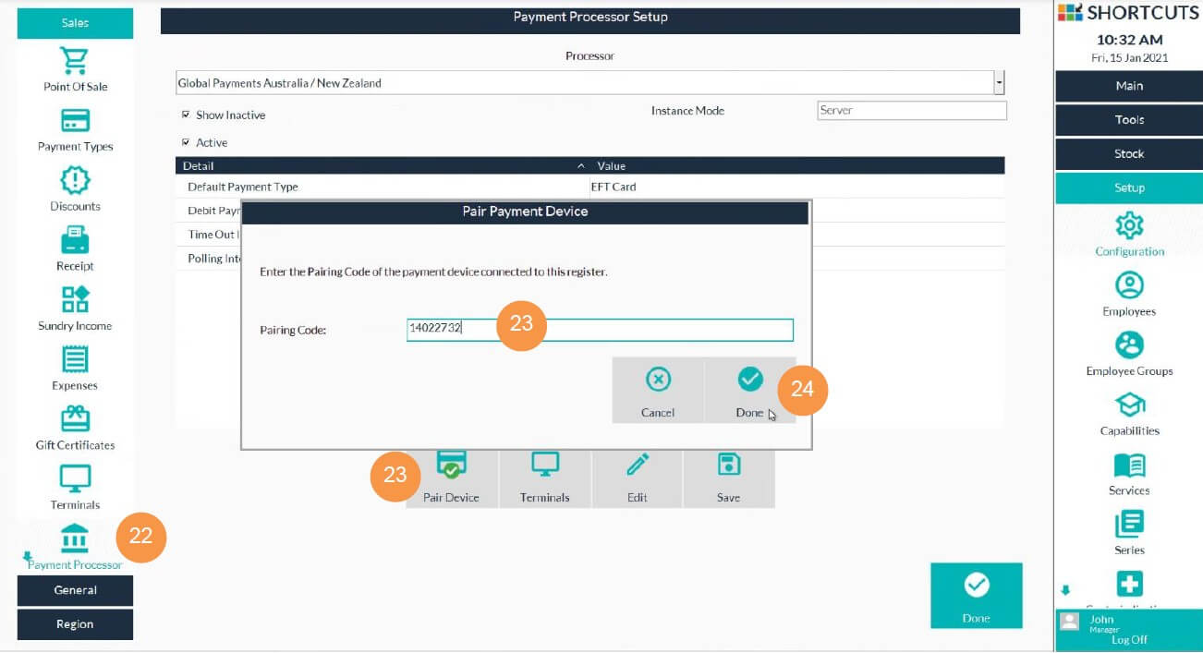
Task: Open the Processor dropdown arrow
Action: tap(999, 83)
